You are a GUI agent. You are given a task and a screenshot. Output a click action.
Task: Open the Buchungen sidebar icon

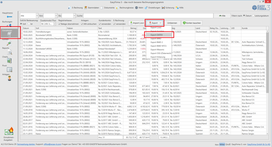pyautogui.click(x=9, y=25)
